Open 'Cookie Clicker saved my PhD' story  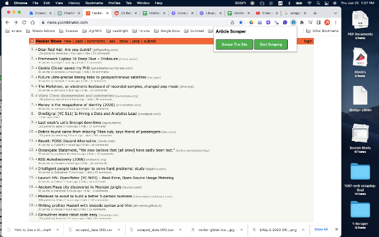pos(64,68)
